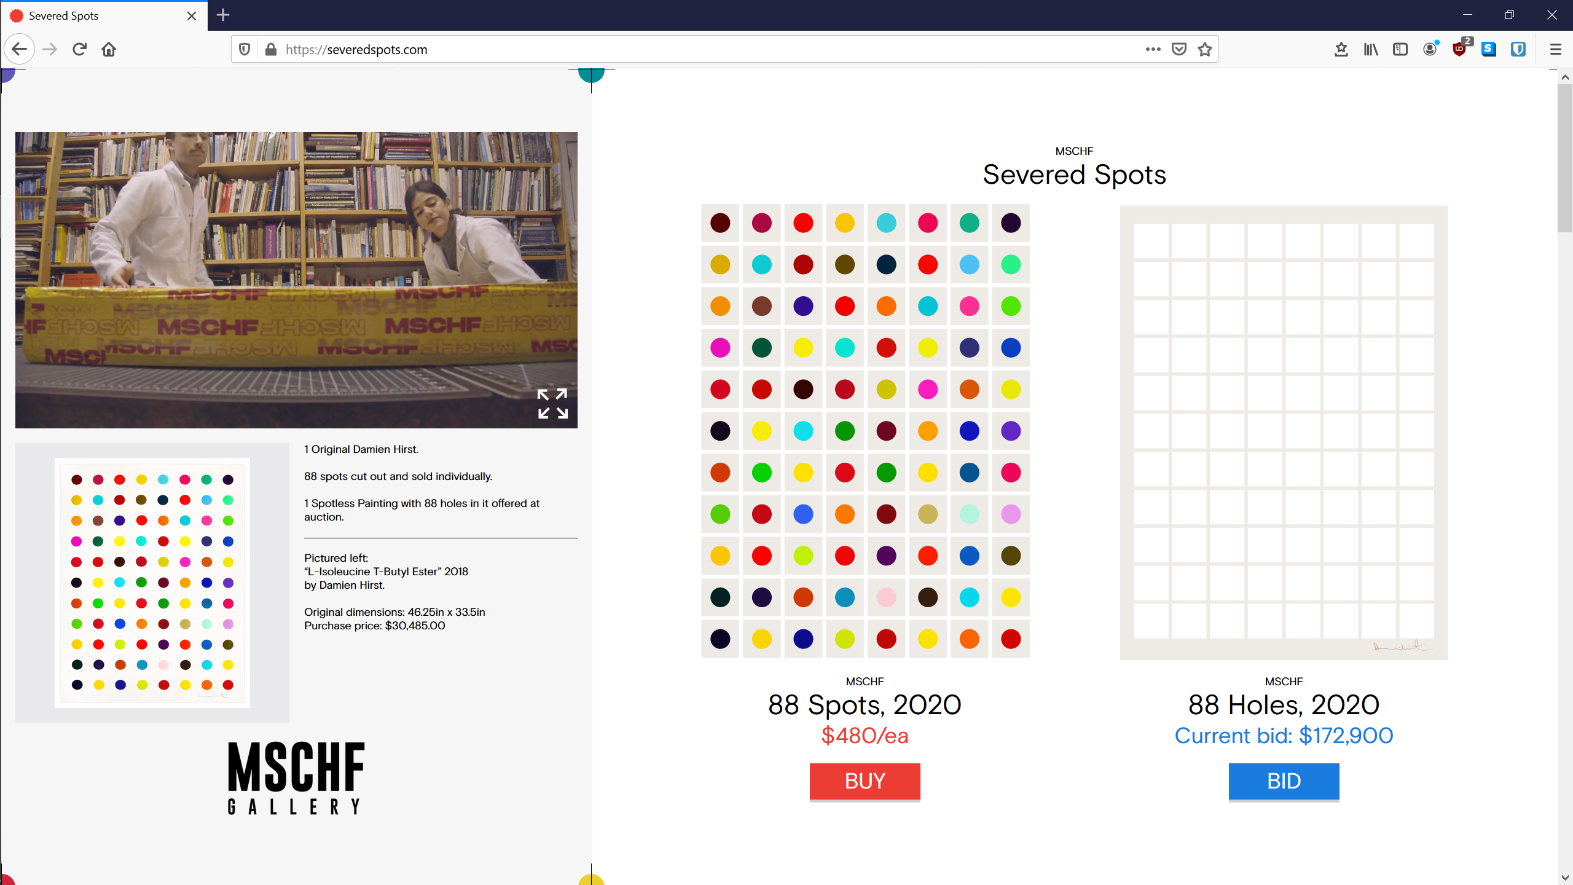Click the $480/ea price text
This screenshot has width=1573, height=885.
(x=865, y=736)
